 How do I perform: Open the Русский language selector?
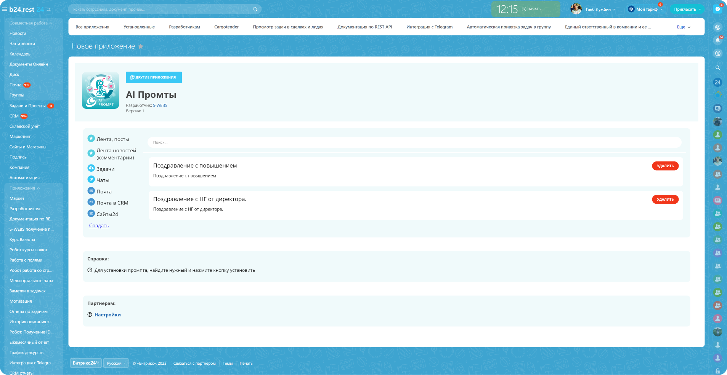click(x=116, y=363)
